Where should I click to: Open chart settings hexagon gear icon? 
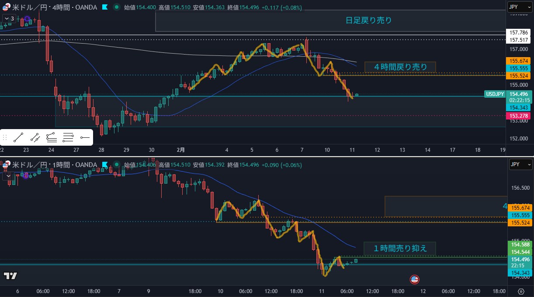click(x=520, y=291)
